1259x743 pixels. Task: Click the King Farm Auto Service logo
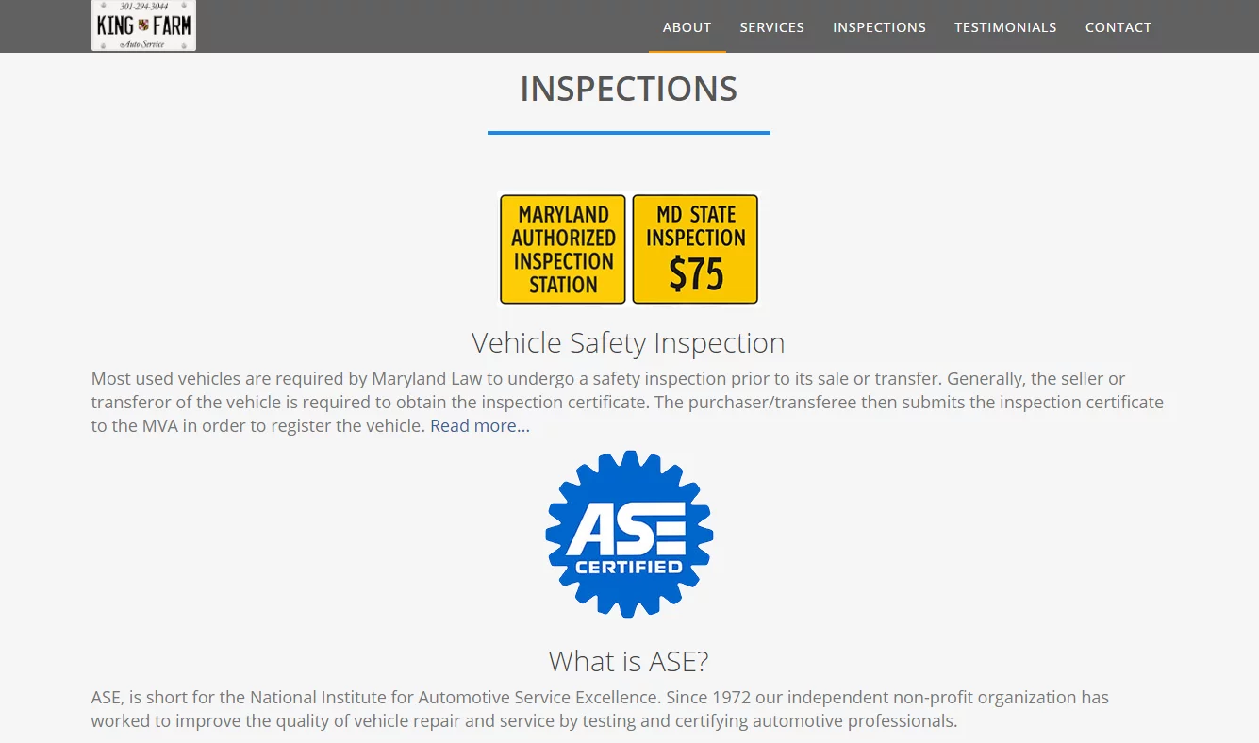click(x=143, y=26)
